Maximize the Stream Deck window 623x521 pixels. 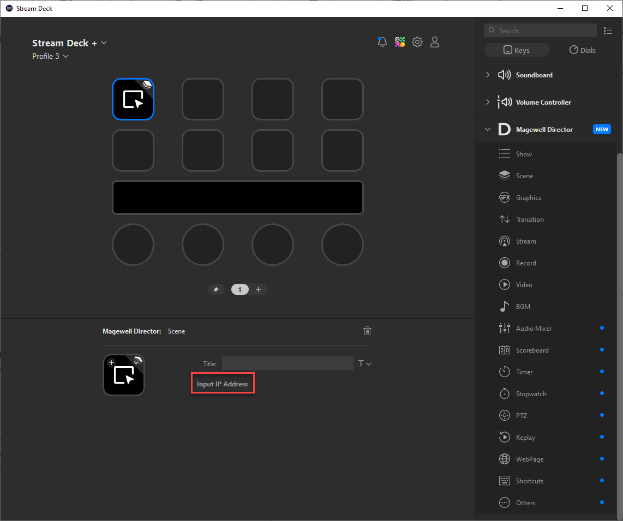coord(584,8)
